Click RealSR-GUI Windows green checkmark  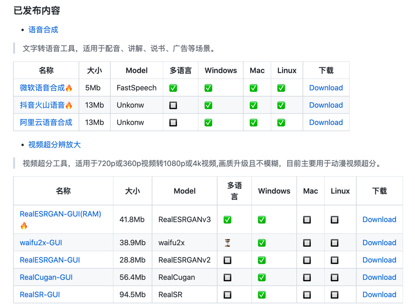262,295
